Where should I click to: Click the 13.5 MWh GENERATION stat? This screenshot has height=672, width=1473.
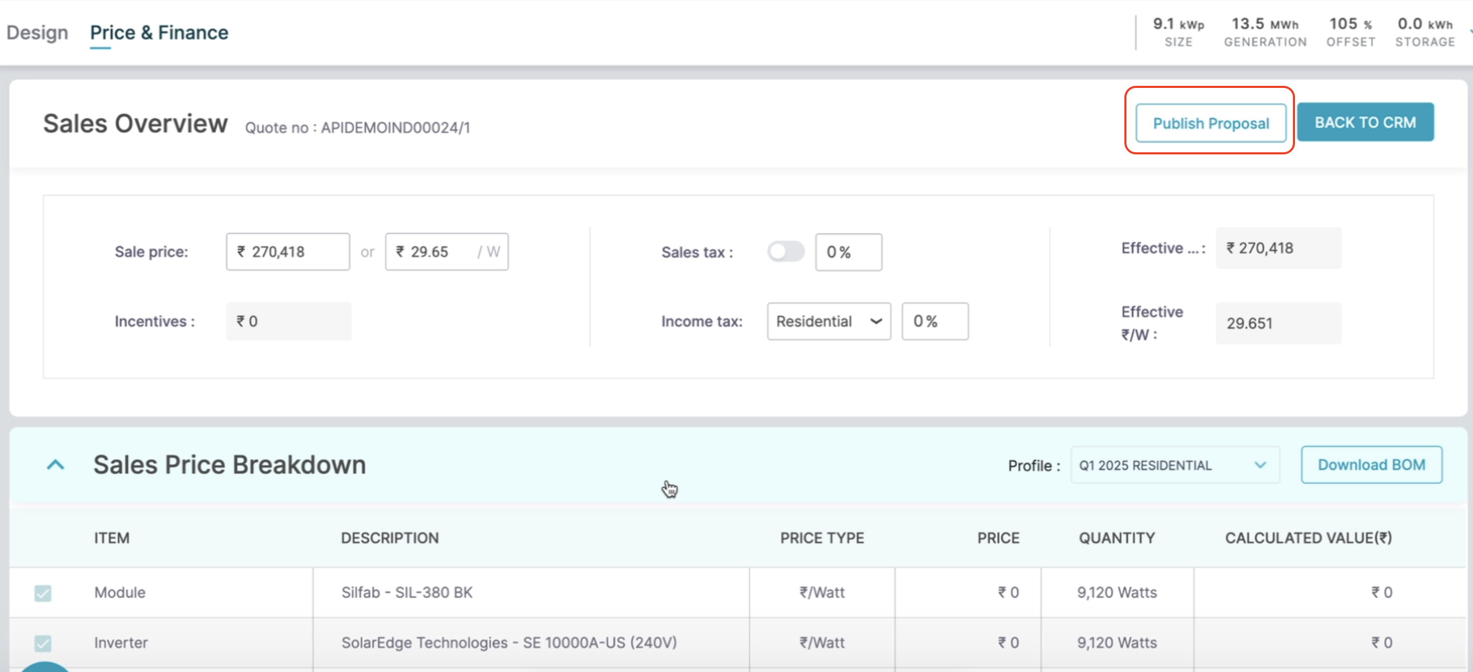click(1264, 32)
